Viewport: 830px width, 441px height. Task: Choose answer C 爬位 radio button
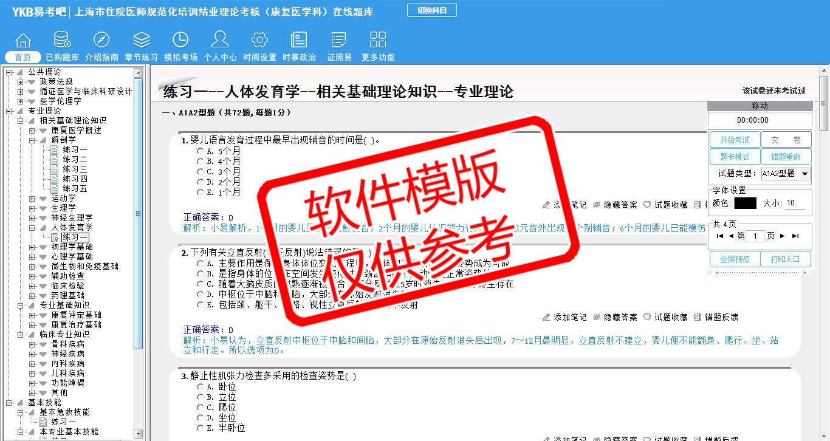[x=200, y=408]
